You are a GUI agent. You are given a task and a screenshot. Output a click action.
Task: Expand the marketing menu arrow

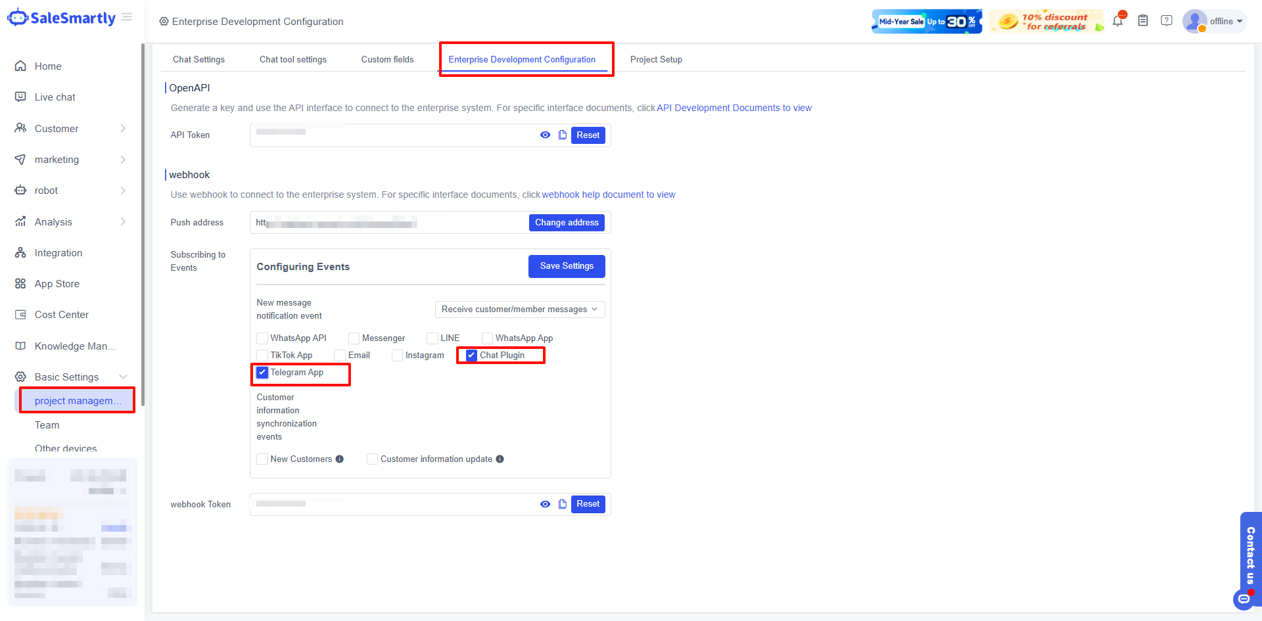(123, 160)
